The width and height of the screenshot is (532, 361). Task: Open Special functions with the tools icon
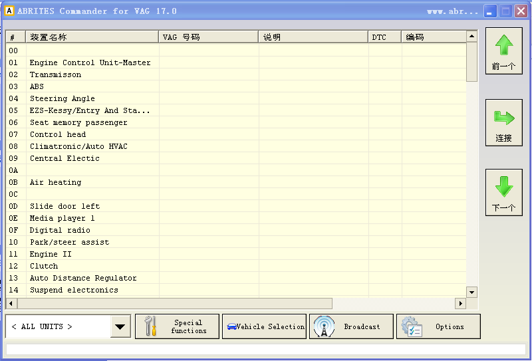177,326
